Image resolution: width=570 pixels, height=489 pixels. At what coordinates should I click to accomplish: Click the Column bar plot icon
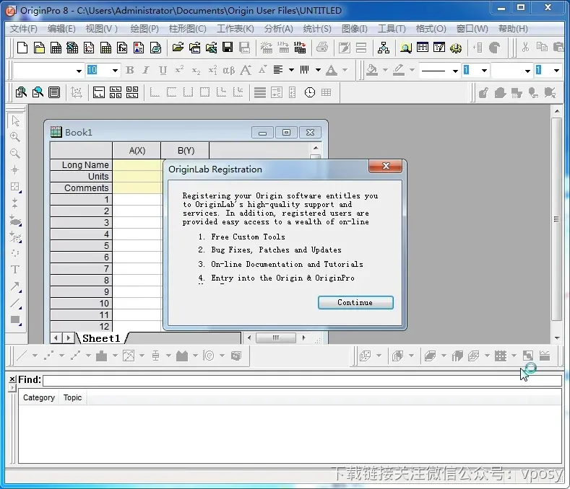(101, 356)
